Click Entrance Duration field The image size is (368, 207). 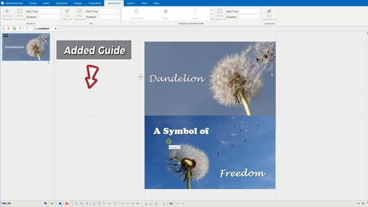50,17
